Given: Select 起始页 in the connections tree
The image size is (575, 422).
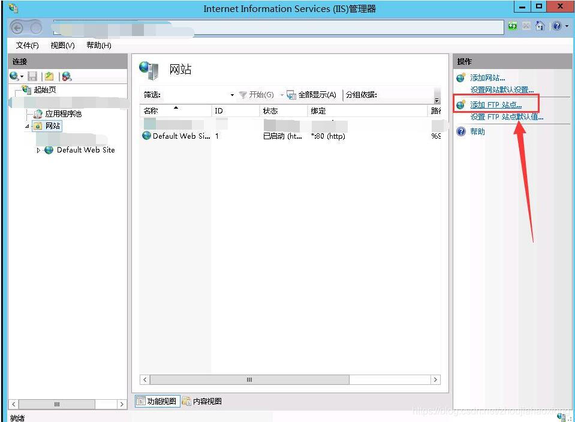Looking at the screenshot, I should click(45, 89).
